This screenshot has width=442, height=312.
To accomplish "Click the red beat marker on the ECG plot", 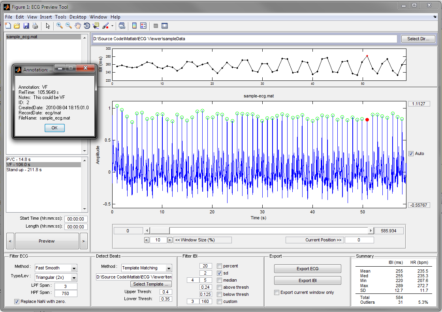I will point(367,120).
